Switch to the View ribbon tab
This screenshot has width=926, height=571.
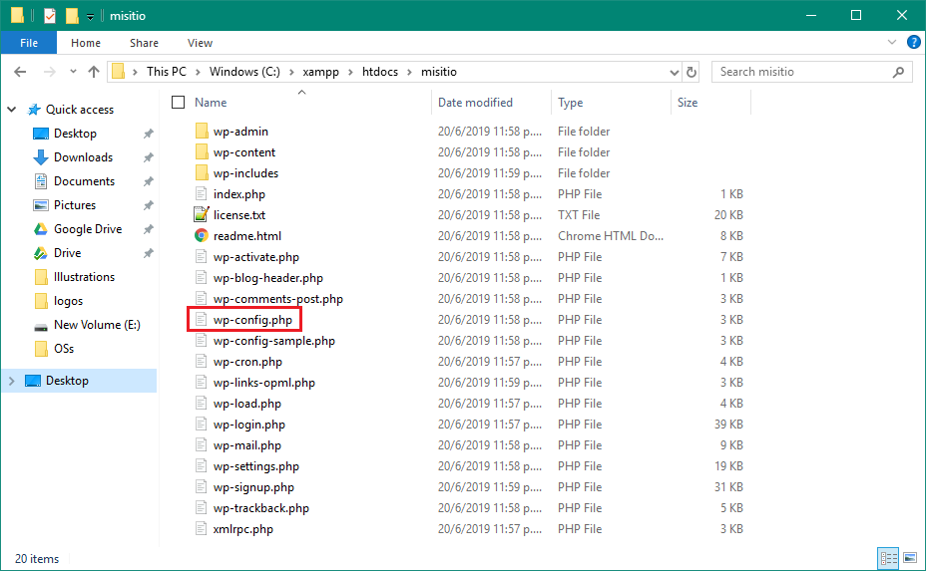pos(200,43)
